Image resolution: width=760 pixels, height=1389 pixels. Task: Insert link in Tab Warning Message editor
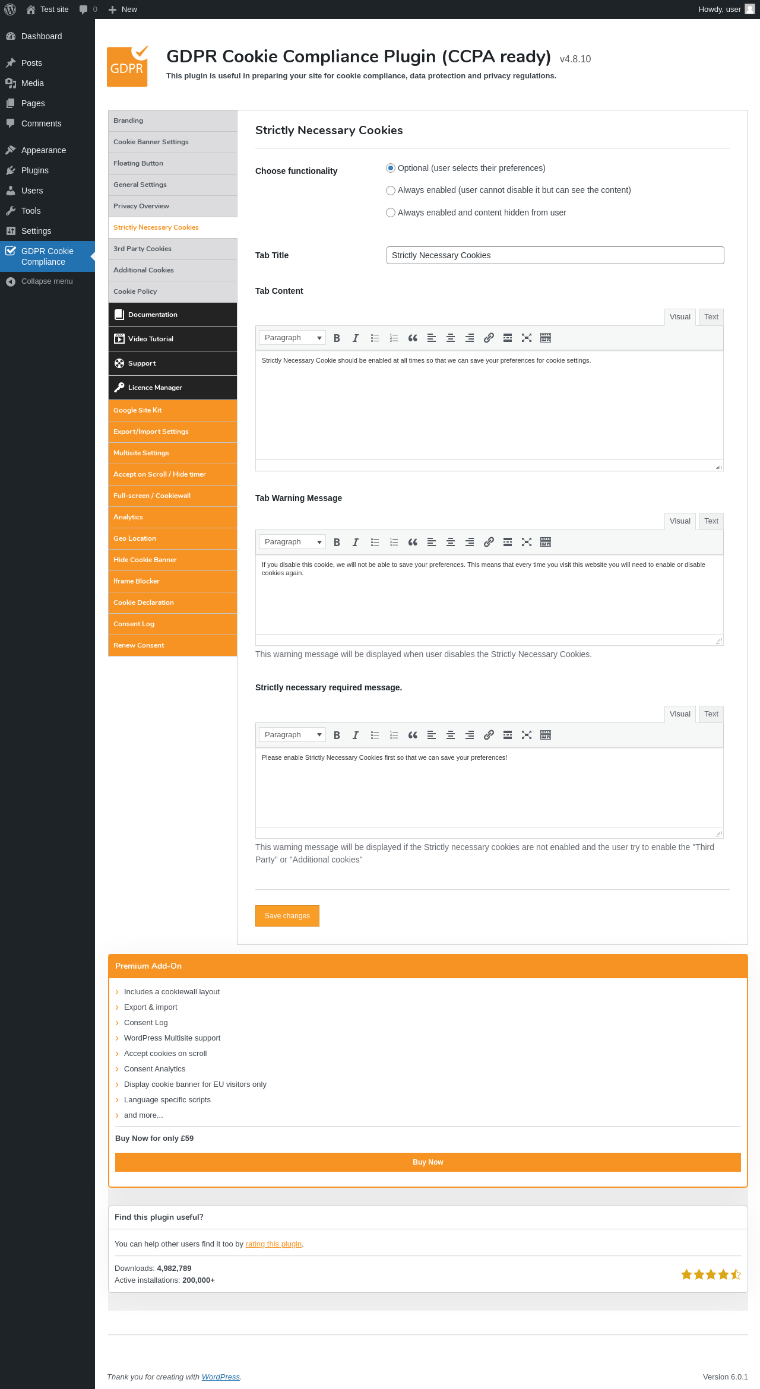tap(489, 542)
